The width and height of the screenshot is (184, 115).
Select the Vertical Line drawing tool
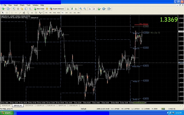[12, 13]
